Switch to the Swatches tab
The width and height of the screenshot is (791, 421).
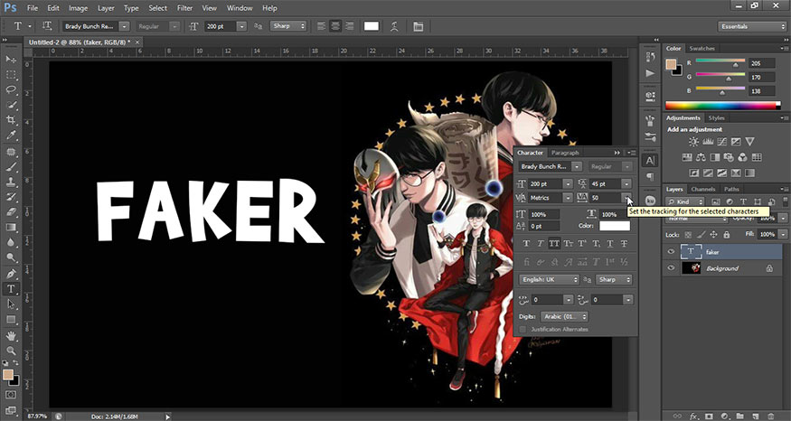coord(702,49)
